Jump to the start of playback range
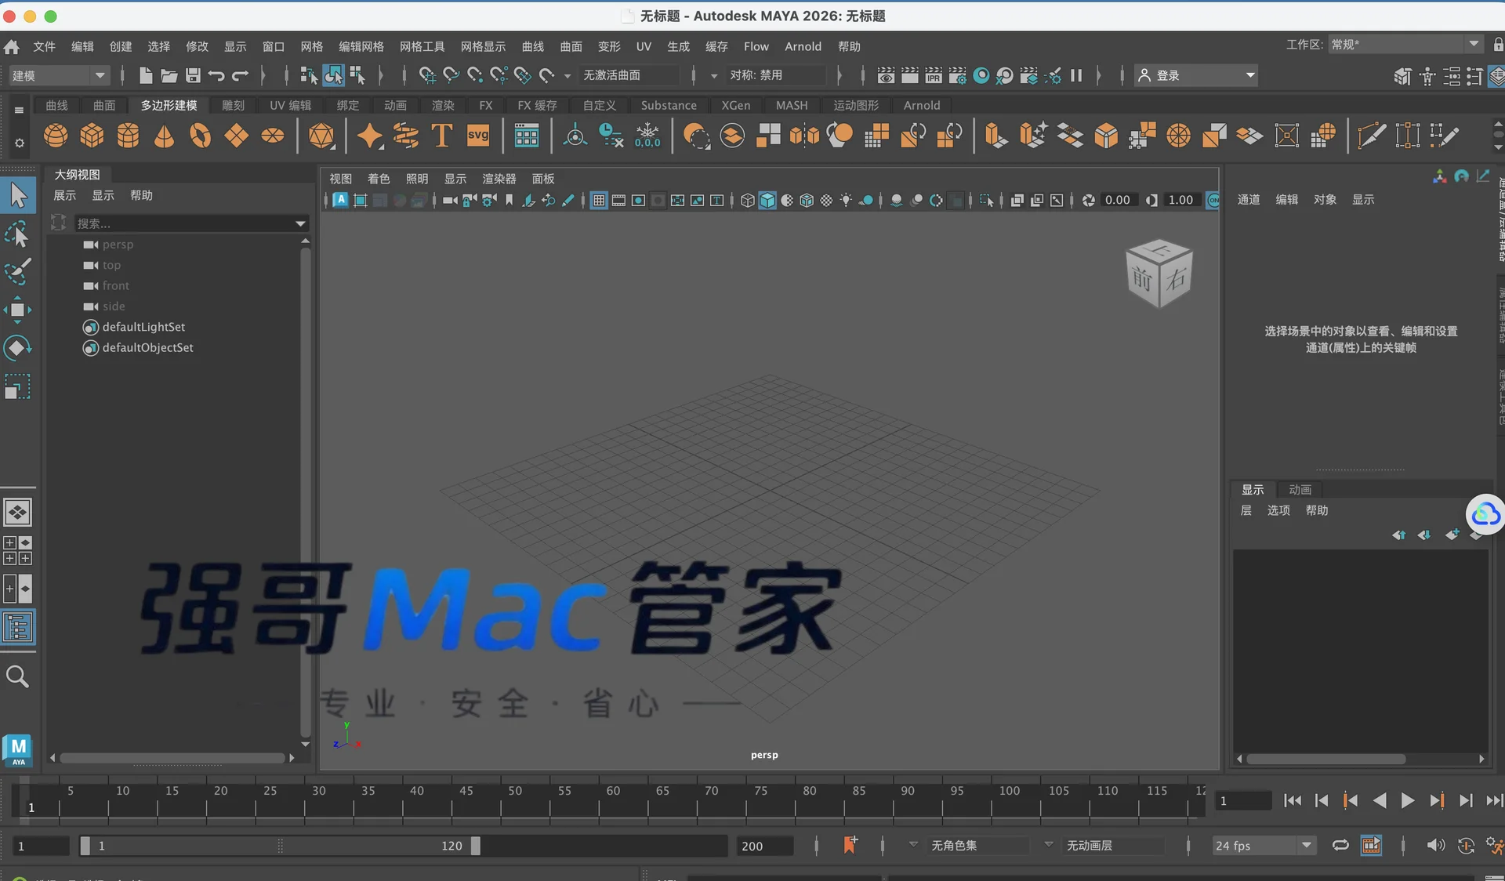1505x881 pixels. (1293, 800)
